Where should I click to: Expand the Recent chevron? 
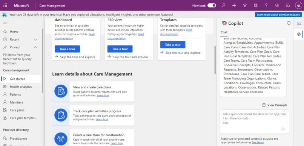click(36, 40)
